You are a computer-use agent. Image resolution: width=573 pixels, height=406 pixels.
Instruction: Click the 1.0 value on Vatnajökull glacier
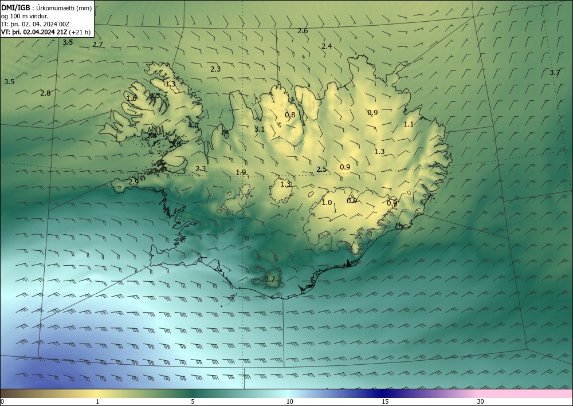(x=327, y=203)
